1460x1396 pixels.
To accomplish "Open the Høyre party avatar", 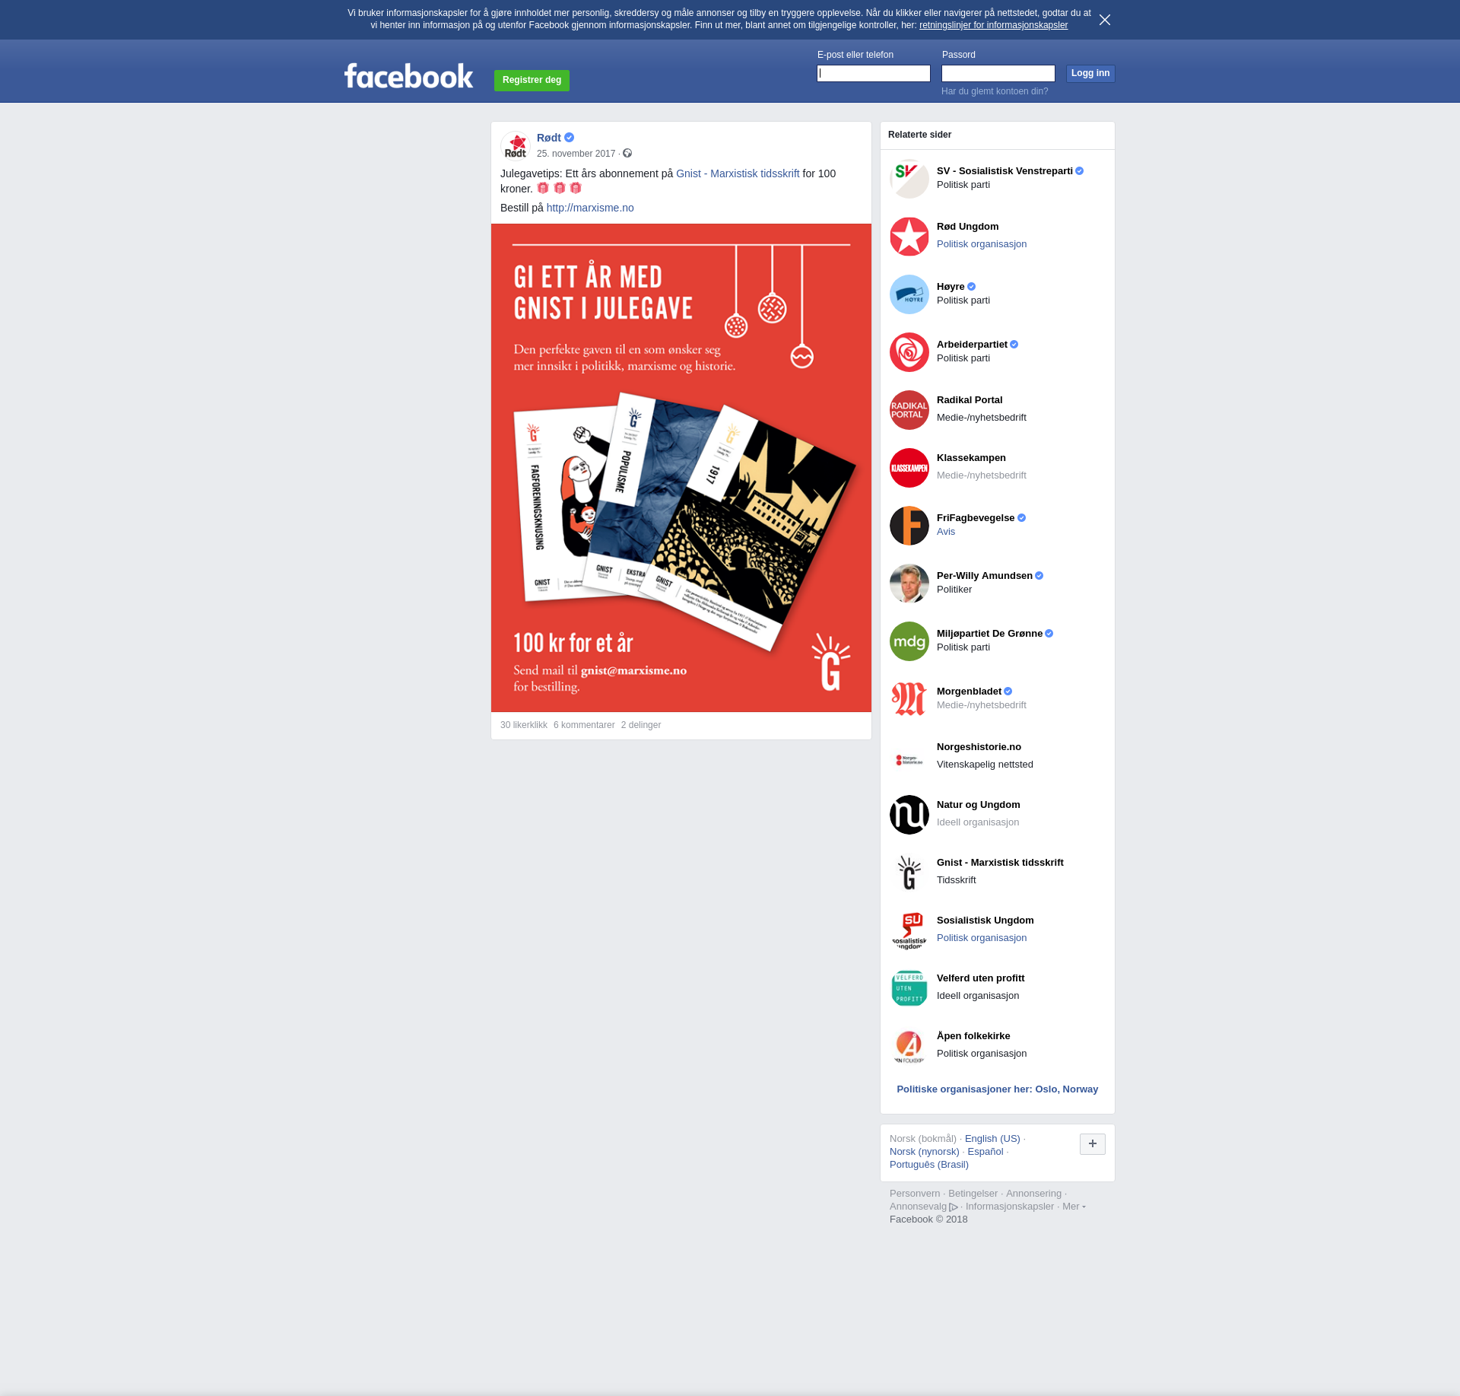I will [x=909, y=294].
